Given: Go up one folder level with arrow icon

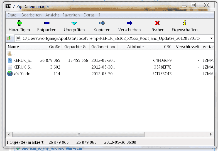Looking at the screenshot, I should click(x=9, y=38).
